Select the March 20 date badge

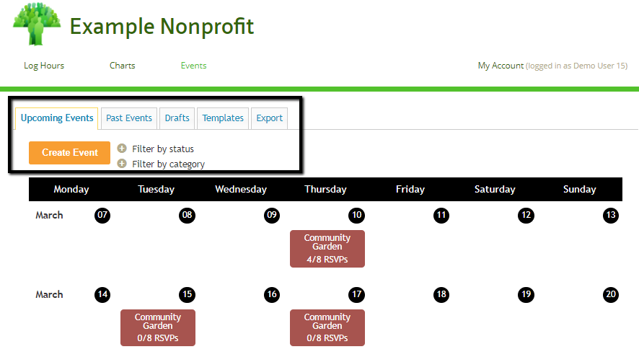coord(611,294)
